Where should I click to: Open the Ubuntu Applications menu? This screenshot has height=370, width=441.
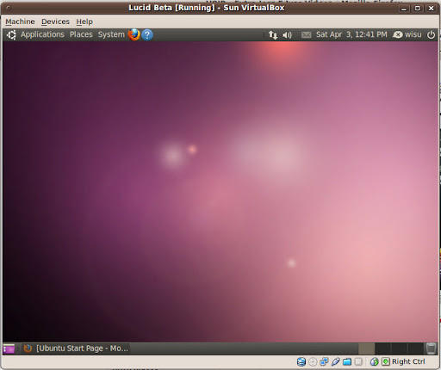(42, 34)
